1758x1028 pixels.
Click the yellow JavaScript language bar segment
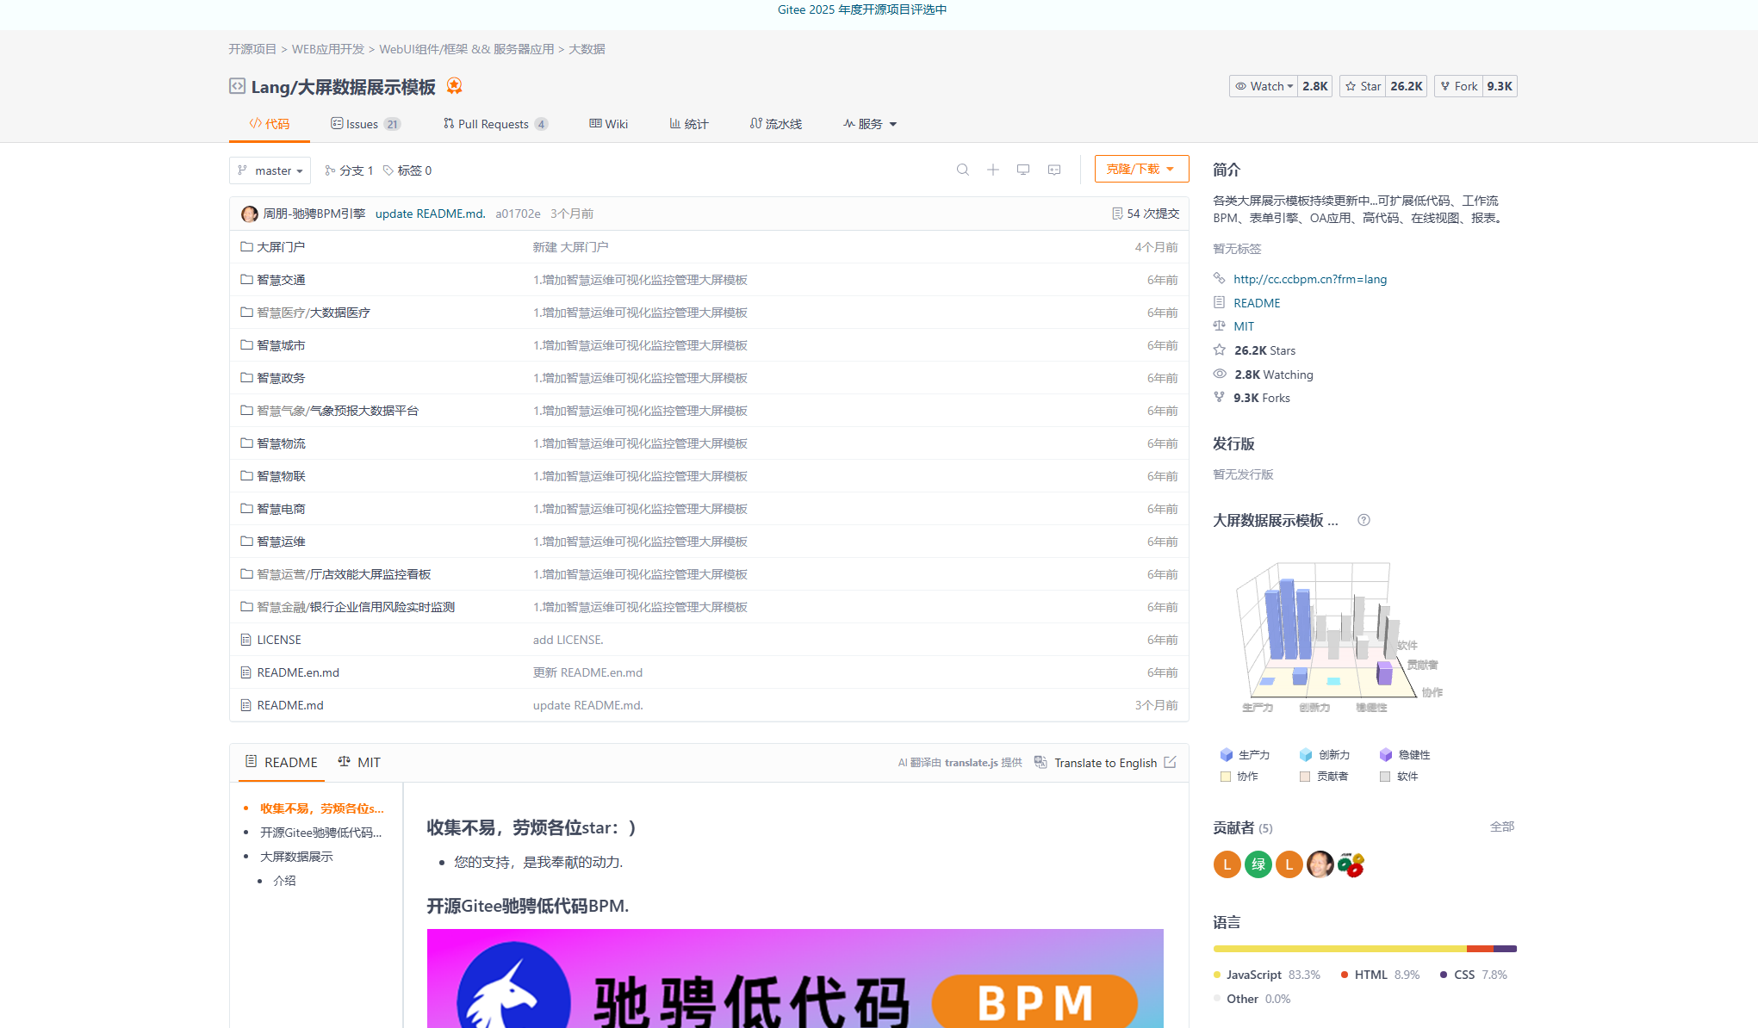(1339, 949)
